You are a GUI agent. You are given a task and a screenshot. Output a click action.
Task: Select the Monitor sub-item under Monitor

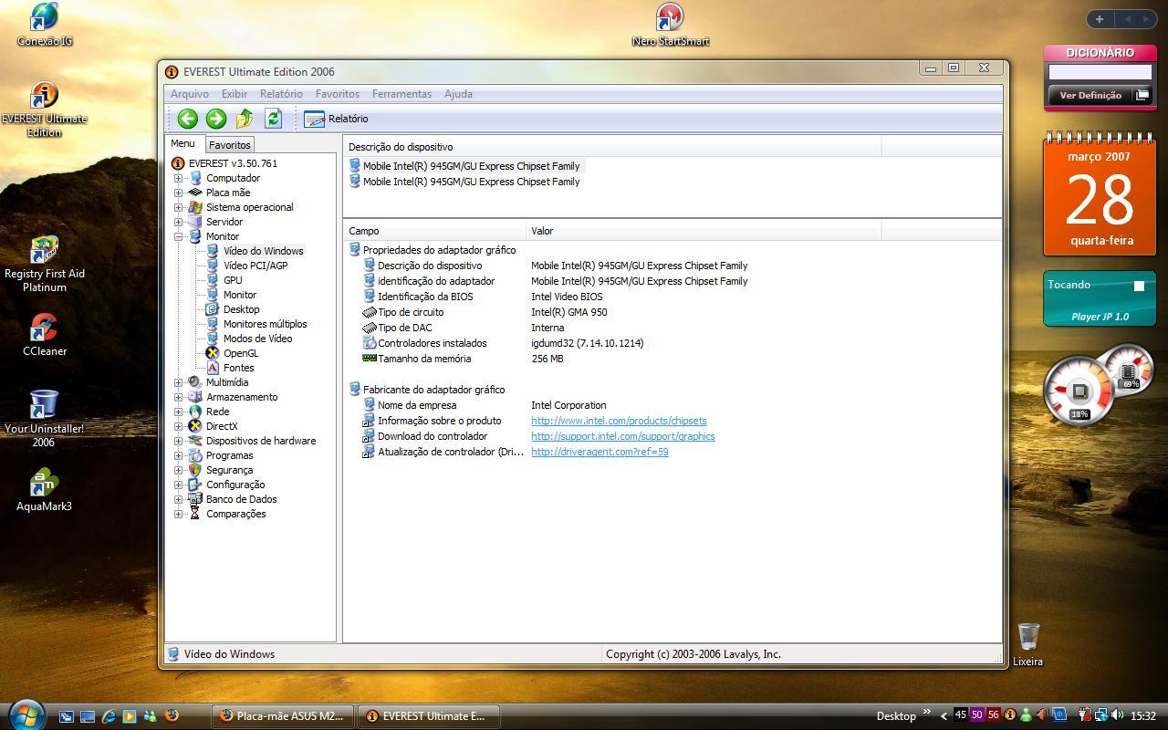tap(240, 295)
